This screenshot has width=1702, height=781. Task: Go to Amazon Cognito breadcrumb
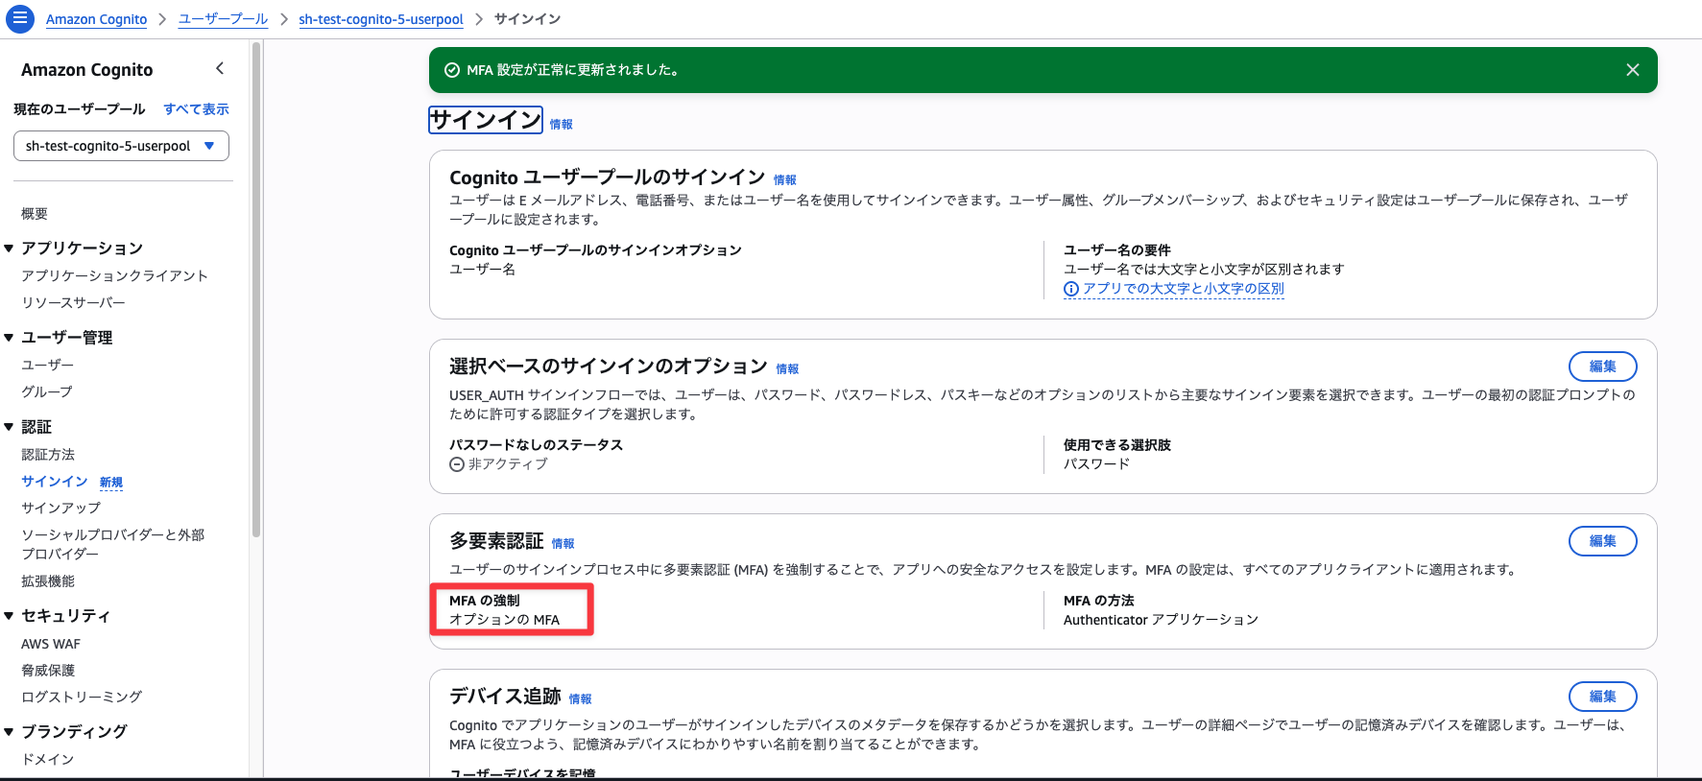96,19
